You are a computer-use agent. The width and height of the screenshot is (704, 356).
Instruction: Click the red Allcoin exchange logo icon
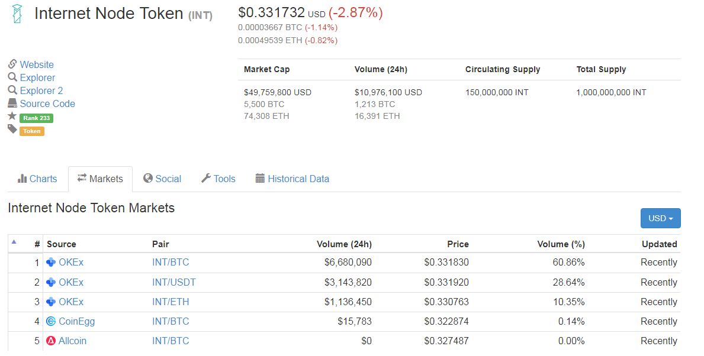[51, 341]
